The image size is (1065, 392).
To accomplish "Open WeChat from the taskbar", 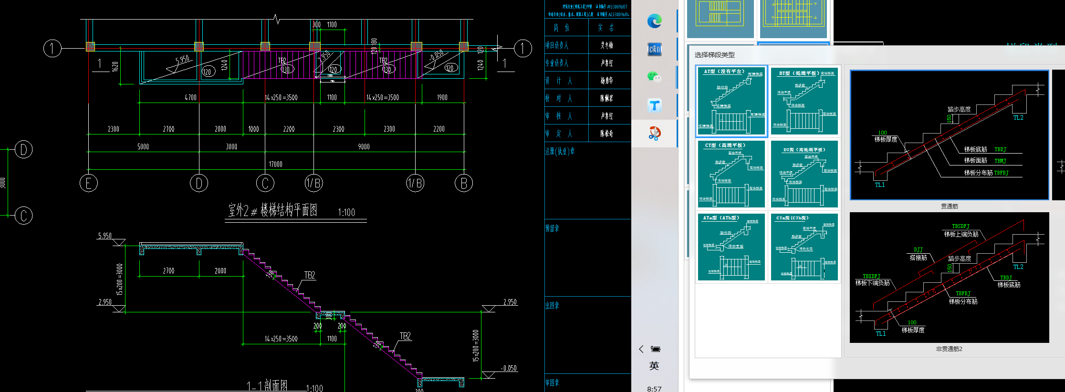I will (654, 77).
